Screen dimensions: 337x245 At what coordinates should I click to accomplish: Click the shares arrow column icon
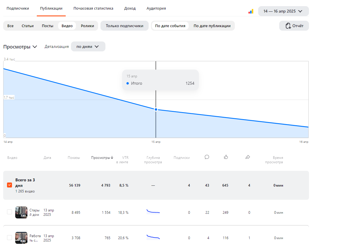(x=248, y=157)
